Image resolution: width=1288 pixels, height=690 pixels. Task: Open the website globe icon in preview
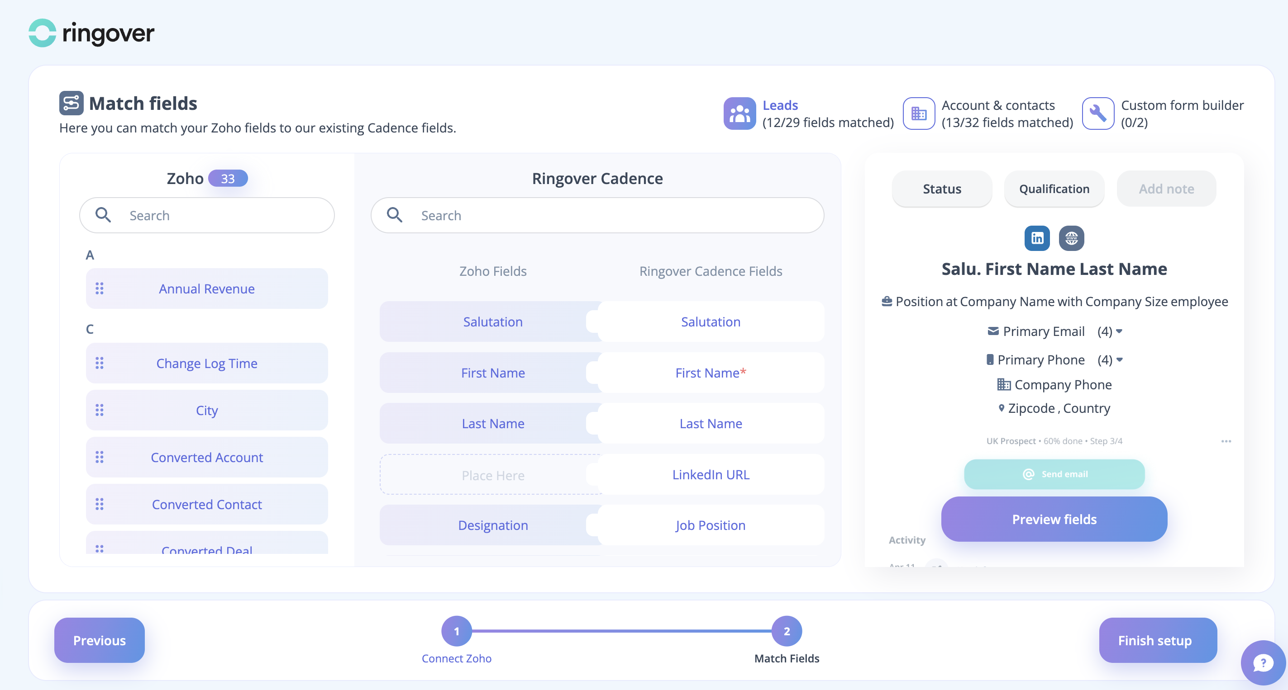point(1071,238)
